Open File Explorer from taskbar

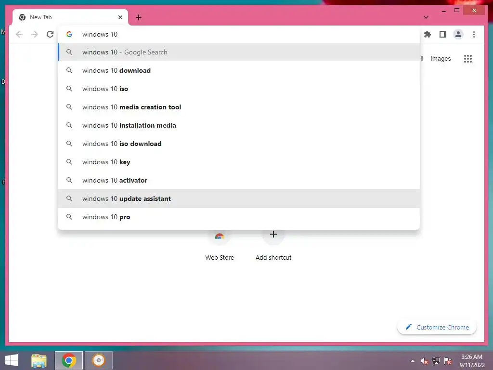click(39, 360)
